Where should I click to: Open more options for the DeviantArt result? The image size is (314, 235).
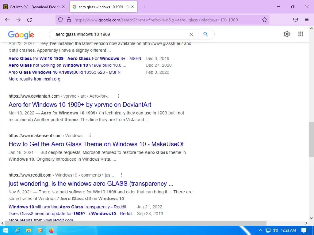click(118, 96)
